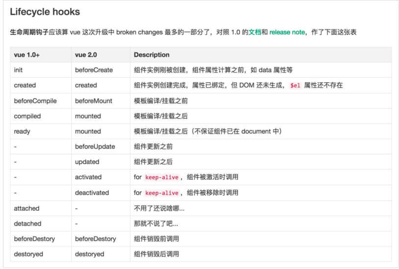Click created in vue 2.0 column
Image resolution: width=399 pixels, height=269 pixels.
tap(86, 86)
